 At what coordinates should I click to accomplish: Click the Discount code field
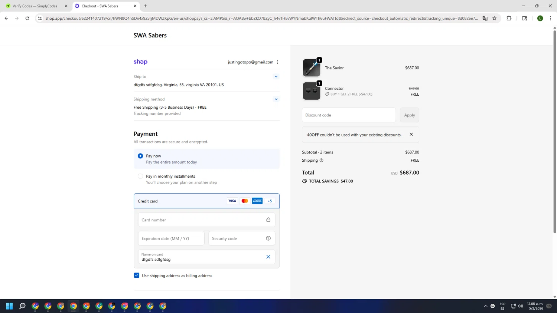349,115
